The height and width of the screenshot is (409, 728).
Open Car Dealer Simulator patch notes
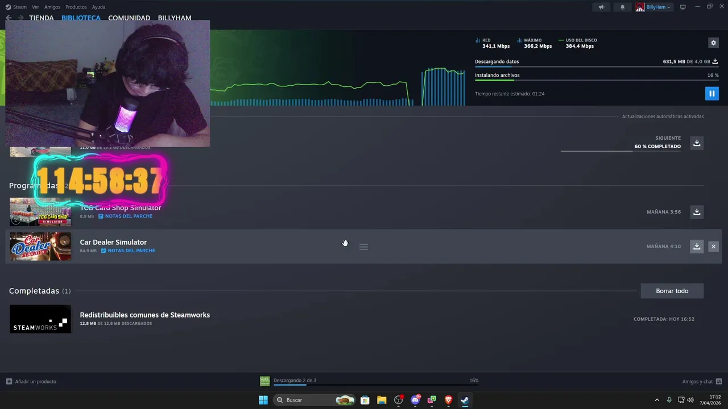click(x=128, y=251)
